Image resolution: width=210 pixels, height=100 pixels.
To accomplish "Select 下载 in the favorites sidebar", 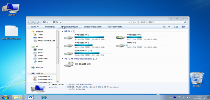I will 40,34.
